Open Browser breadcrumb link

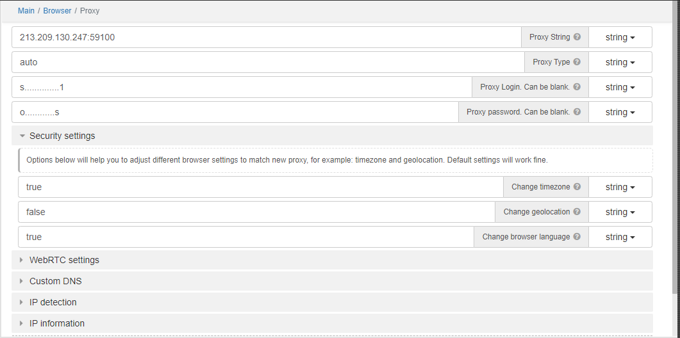coord(57,11)
